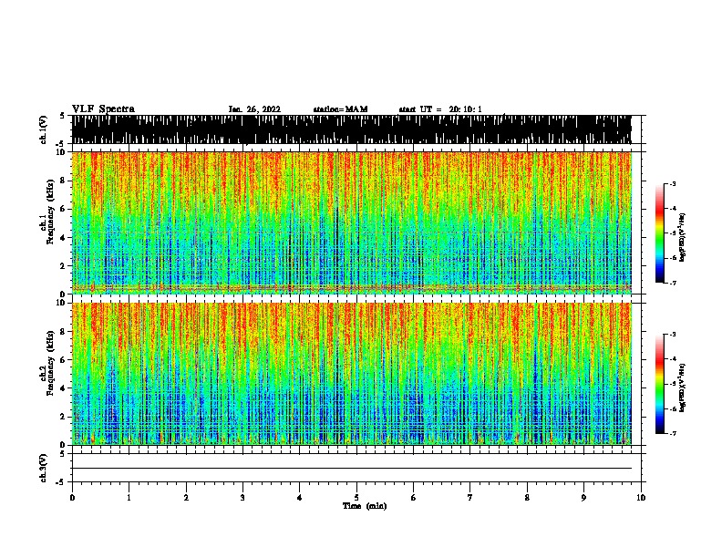
Task: Click the ch.1 colorbar log(PSD) label
Action: [683, 237]
